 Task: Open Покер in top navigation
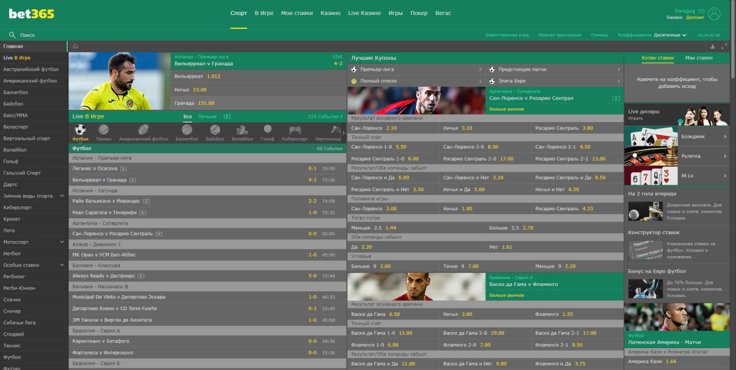point(419,13)
